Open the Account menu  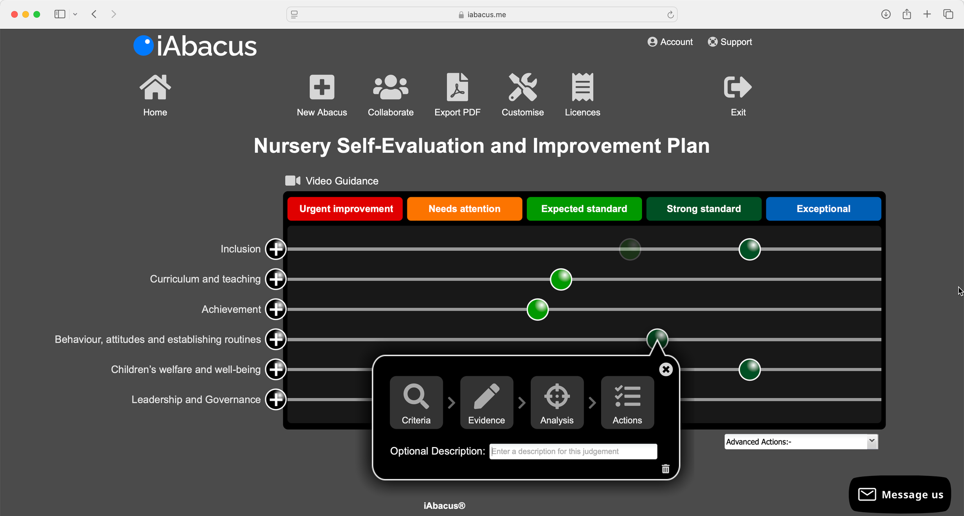670,42
